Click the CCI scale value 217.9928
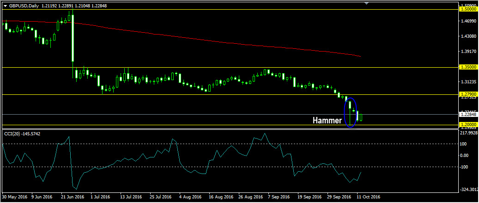479x203 pixels. click(469, 133)
